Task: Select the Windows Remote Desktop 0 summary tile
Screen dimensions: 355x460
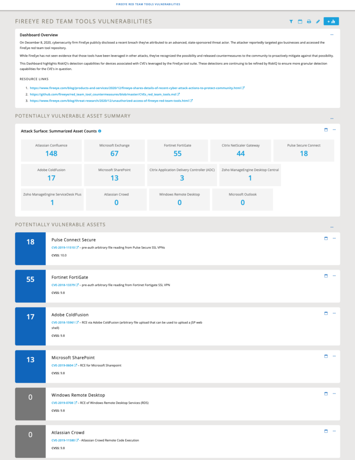Action: click(x=180, y=199)
